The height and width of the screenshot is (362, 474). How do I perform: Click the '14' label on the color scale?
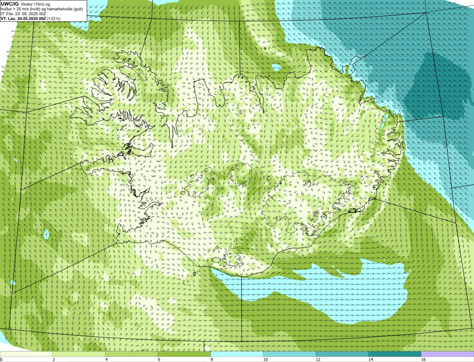click(x=370, y=359)
